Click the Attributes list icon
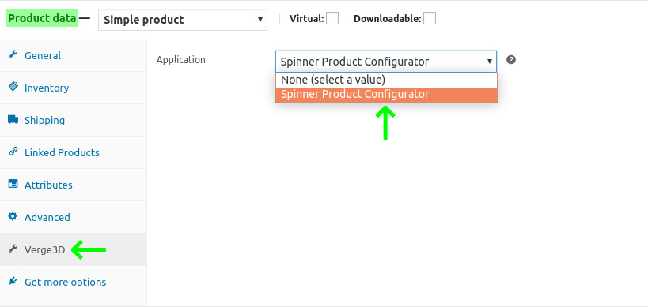This screenshot has height=307, width=648. [13, 184]
